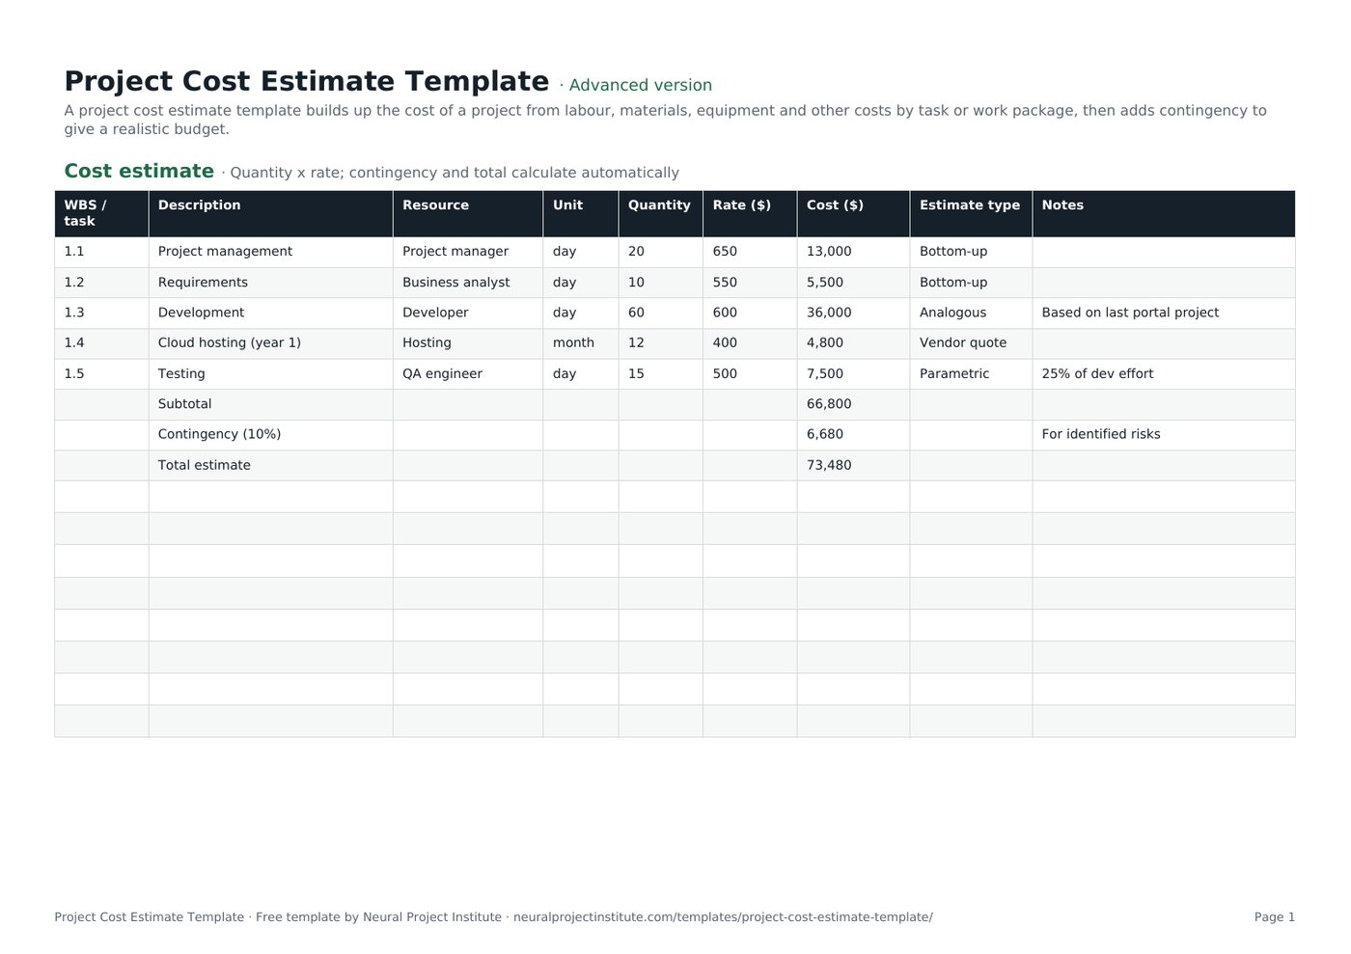This screenshot has height=954, width=1351.
Task: Click the 'Parametric' estimate type cell
Action: click(x=971, y=374)
